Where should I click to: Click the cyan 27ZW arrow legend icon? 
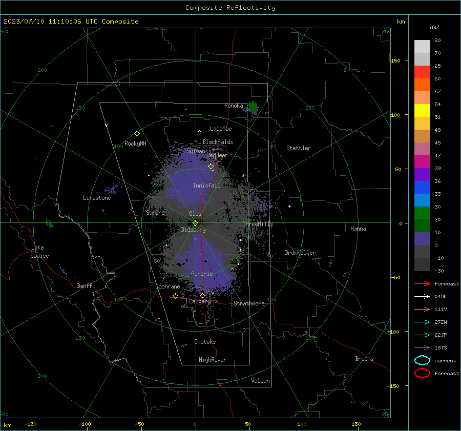pos(422,322)
